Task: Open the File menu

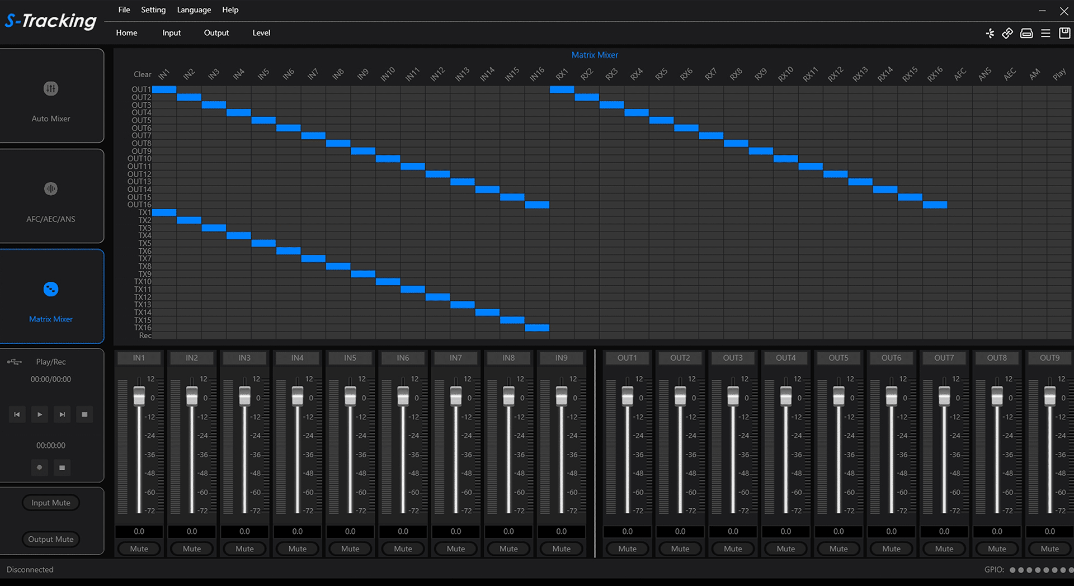Action: [x=124, y=10]
